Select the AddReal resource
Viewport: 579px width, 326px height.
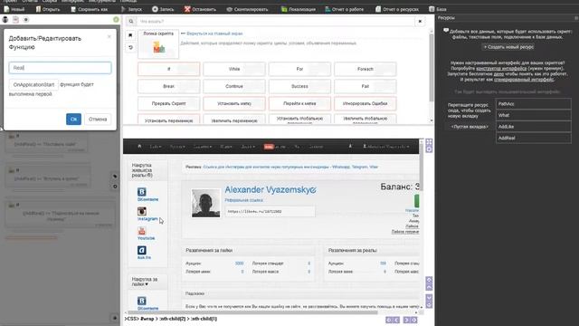533,138
